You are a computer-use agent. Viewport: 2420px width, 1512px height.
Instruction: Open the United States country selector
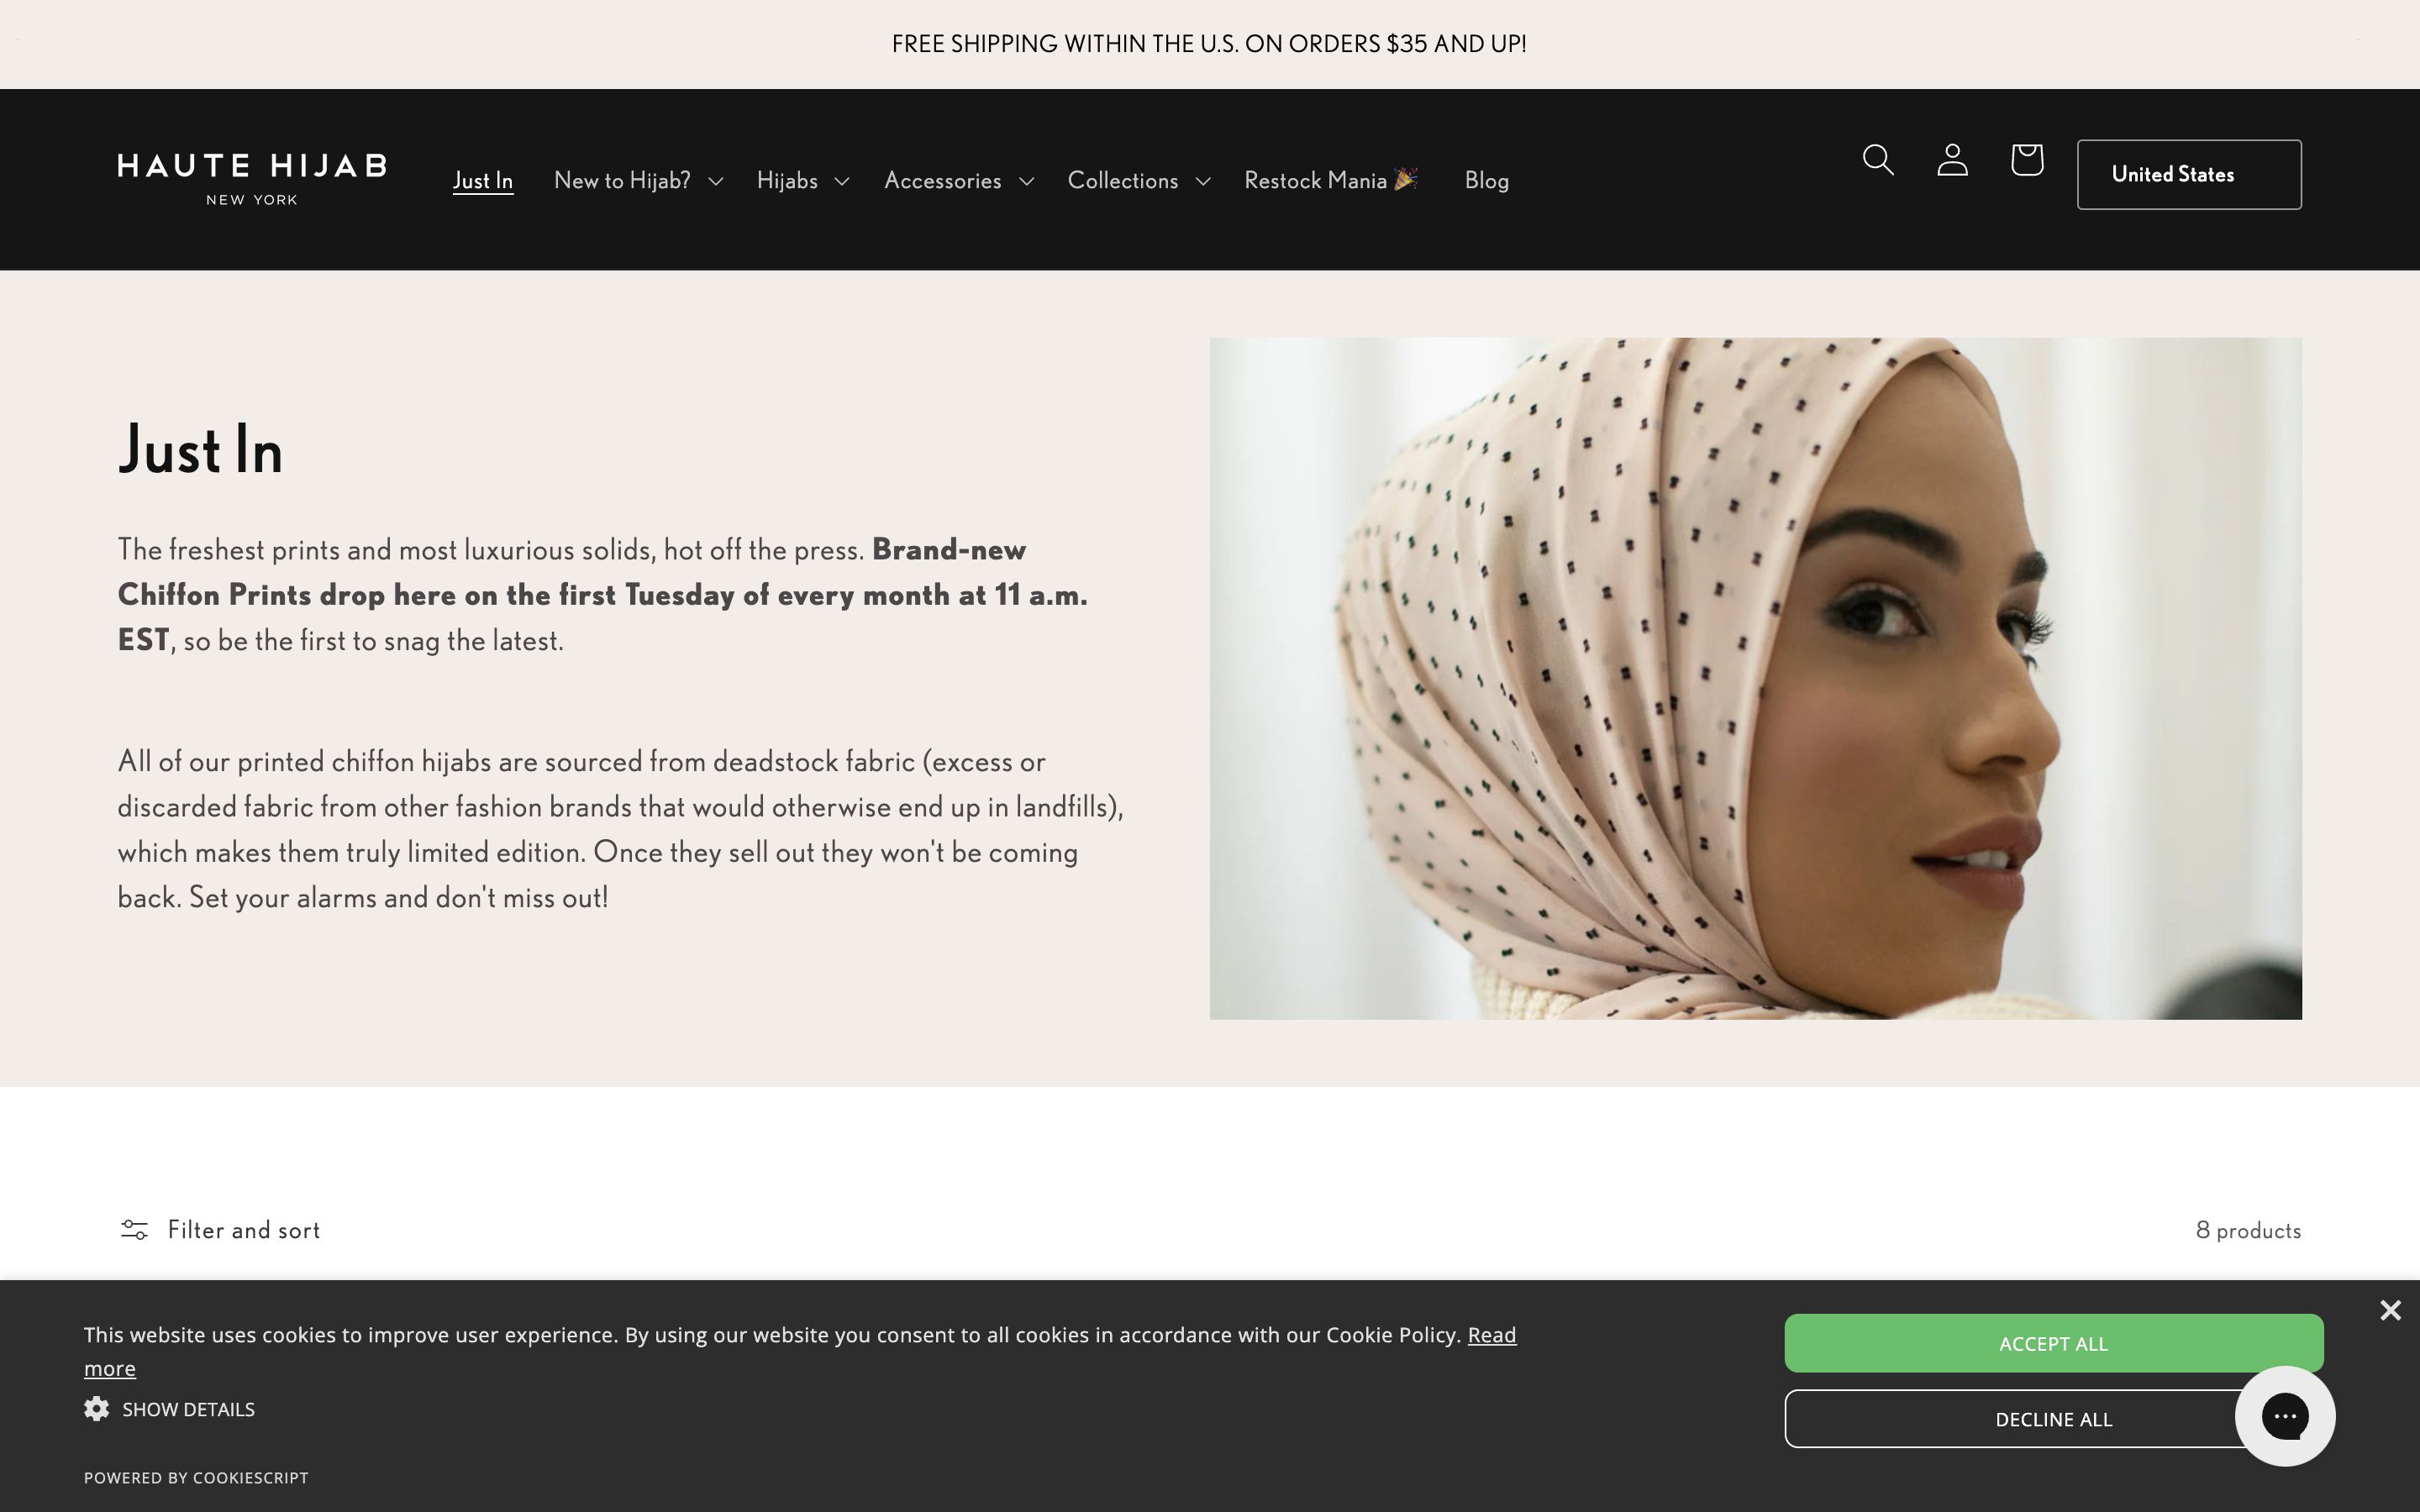click(2189, 174)
